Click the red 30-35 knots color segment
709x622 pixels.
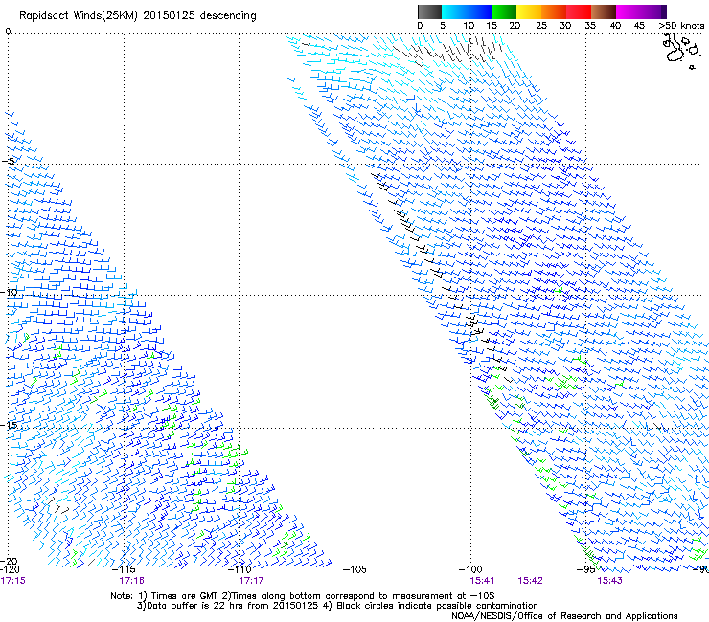579,11
